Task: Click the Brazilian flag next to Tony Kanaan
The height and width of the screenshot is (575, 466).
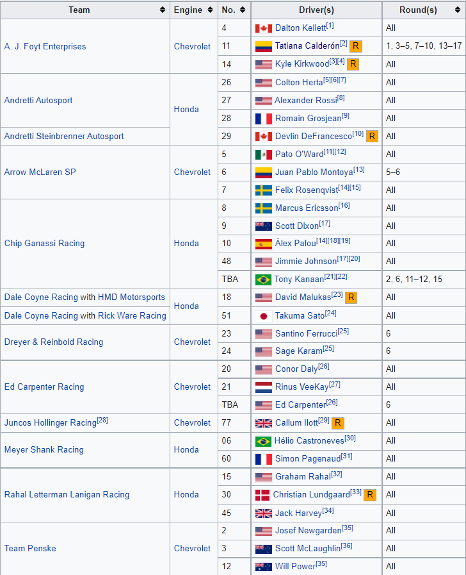Action: pyautogui.click(x=263, y=279)
